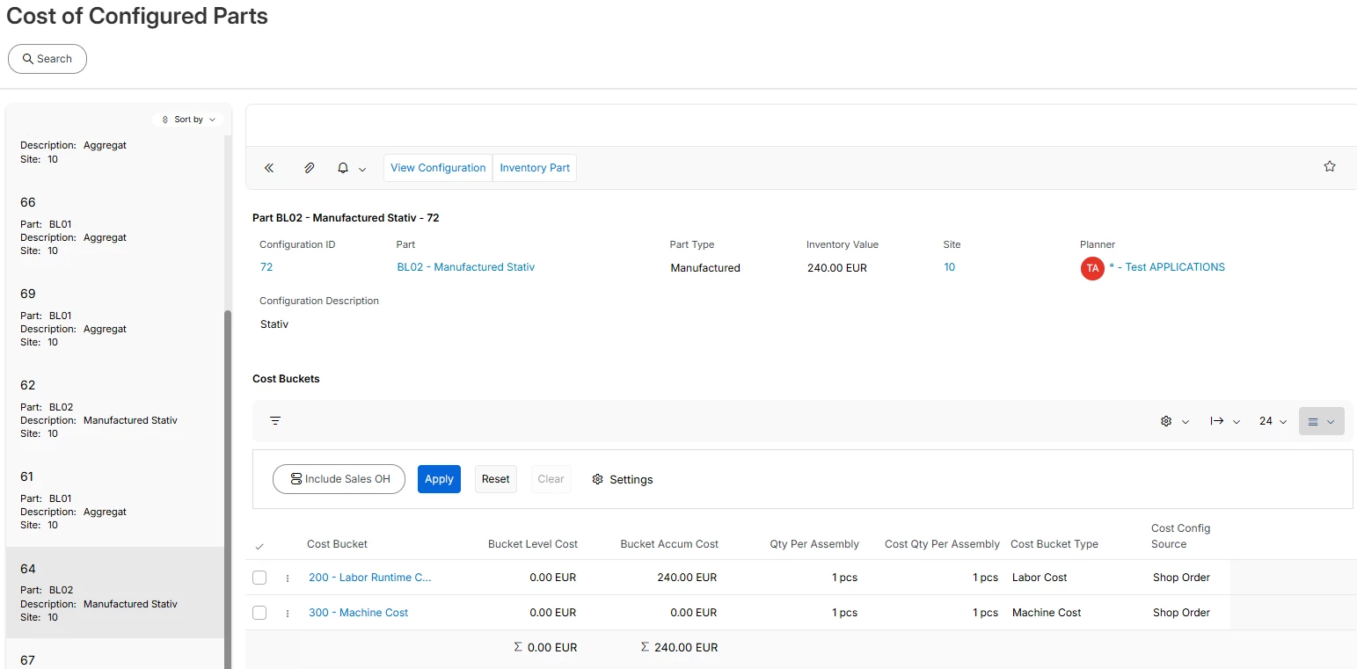Click Shop Order in the Labor Runtime row
Viewport: 1357px width, 669px height.
pos(1181,578)
